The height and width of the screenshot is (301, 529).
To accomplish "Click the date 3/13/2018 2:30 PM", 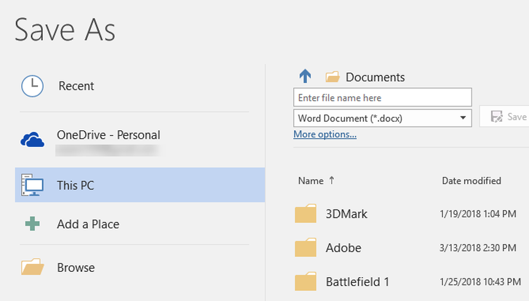I will 478,248.
